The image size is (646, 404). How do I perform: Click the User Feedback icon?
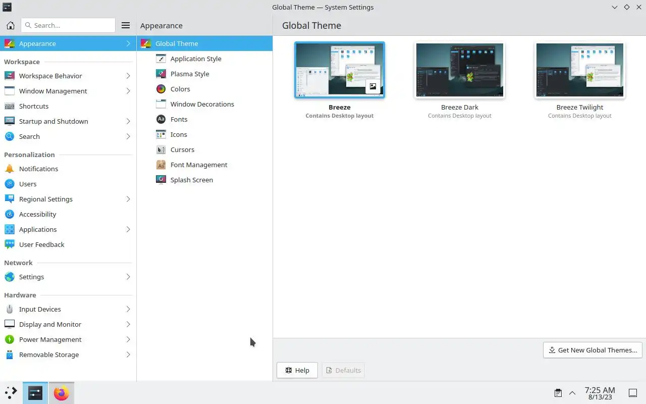coord(9,244)
